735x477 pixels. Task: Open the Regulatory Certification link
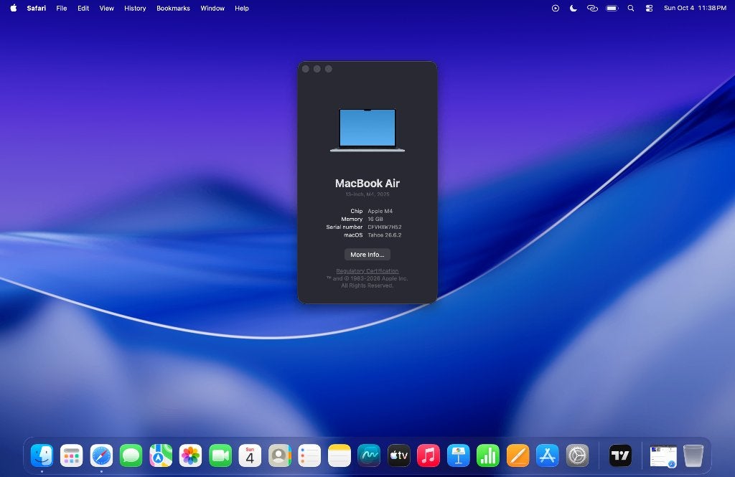pyautogui.click(x=367, y=271)
